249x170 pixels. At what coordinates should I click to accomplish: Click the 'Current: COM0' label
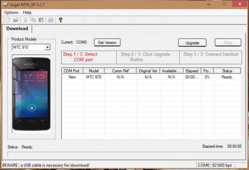click(x=74, y=42)
